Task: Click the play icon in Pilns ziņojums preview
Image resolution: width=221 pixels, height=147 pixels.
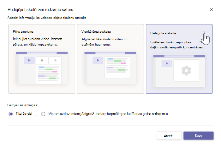Action: (x=29, y=60)
